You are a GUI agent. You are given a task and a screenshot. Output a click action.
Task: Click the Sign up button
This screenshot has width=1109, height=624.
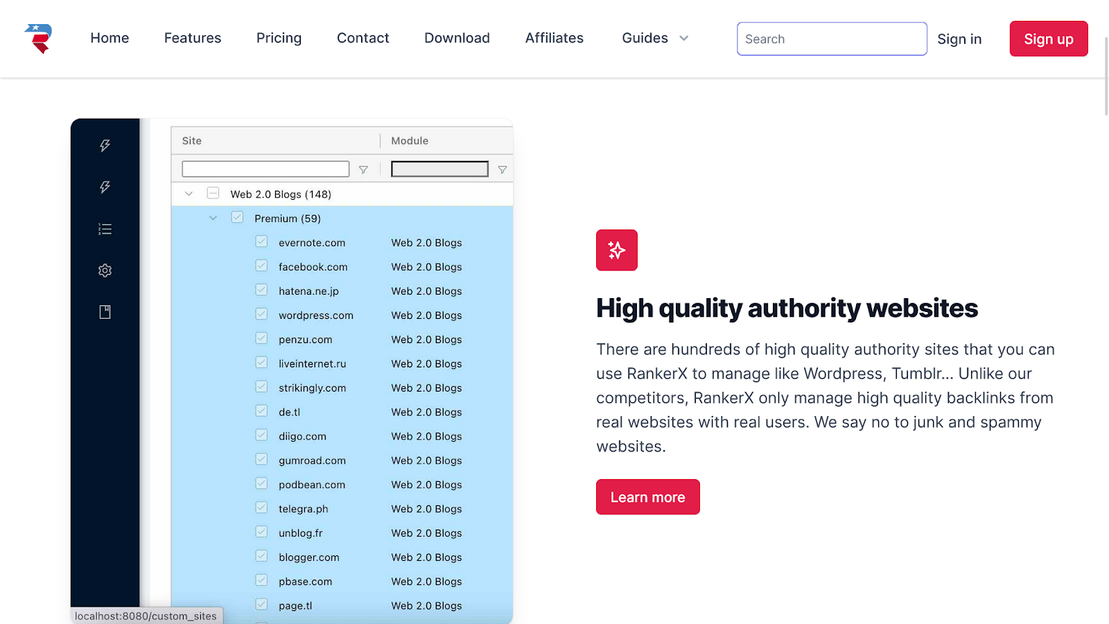(1049, 39)
